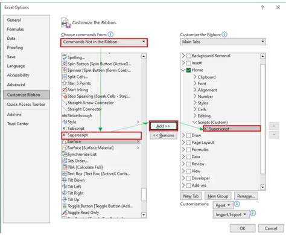Click the Star: 5 Points icon

pyautogui.click(x=65, y=83)
